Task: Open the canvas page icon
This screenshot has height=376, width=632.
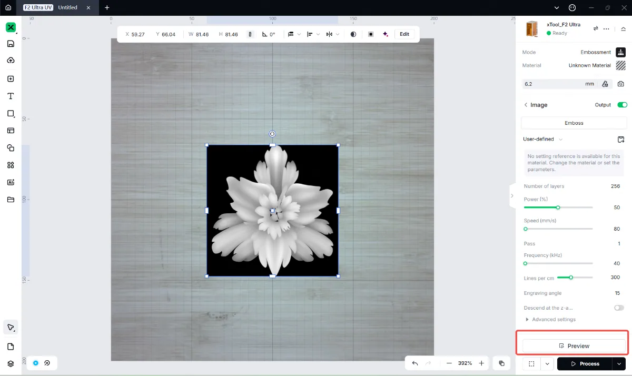Action: click(11, 347)
